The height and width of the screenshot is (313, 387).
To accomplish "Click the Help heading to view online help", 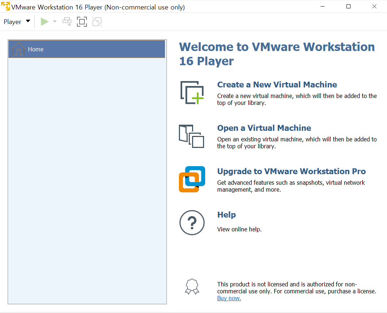I will tap(226, 215).
